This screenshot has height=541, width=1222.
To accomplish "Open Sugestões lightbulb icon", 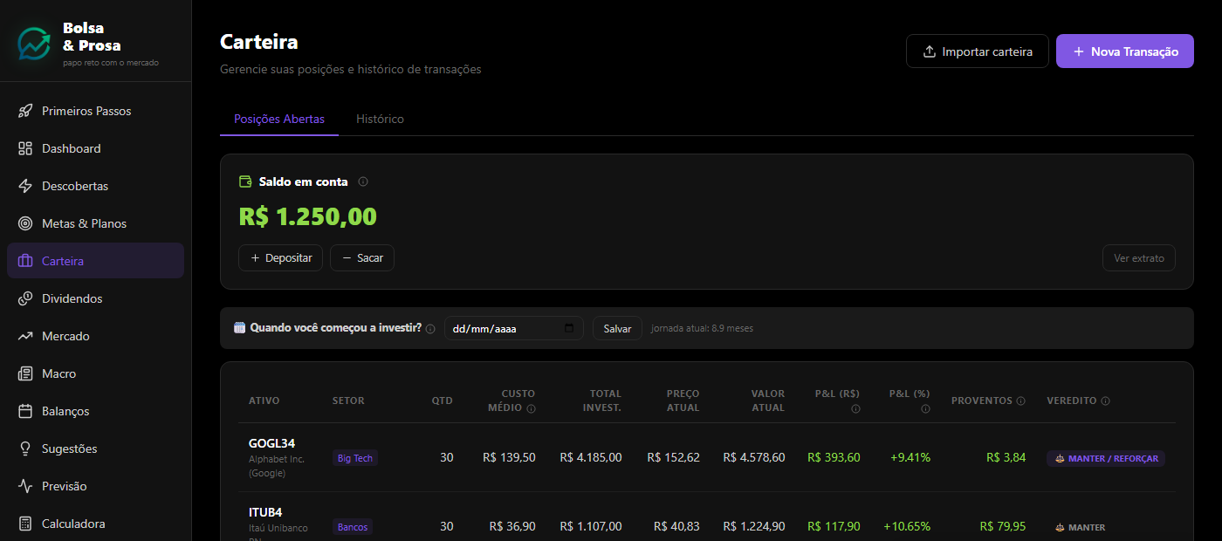I will (x=25, y=449).
